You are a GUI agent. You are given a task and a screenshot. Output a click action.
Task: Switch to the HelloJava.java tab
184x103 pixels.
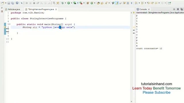(x=13, y=9)
